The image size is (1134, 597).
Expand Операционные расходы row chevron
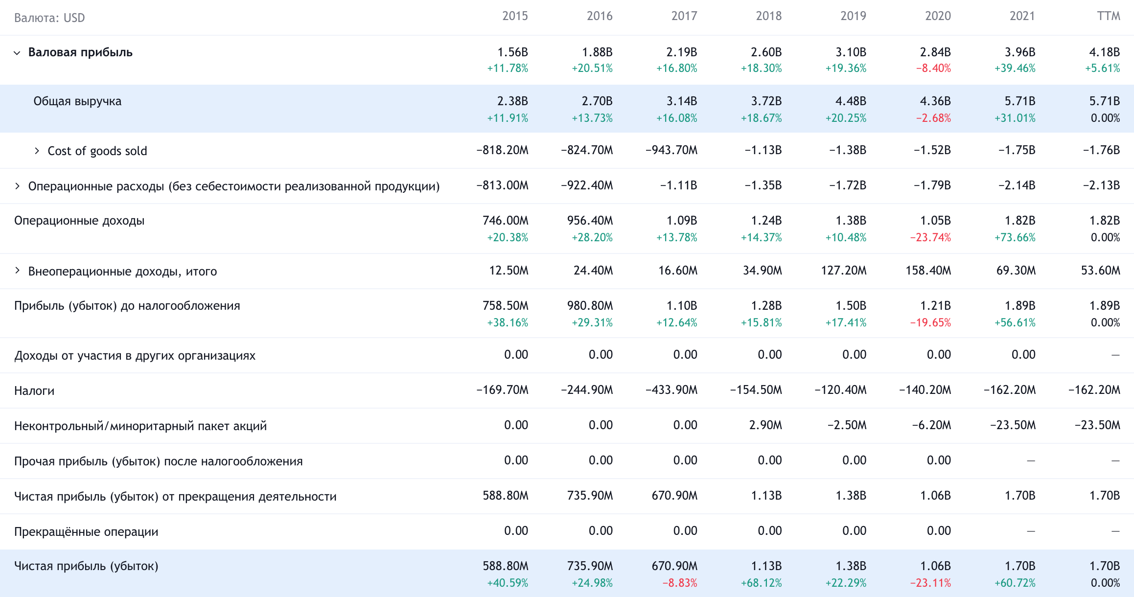click(x=17, y=186)
